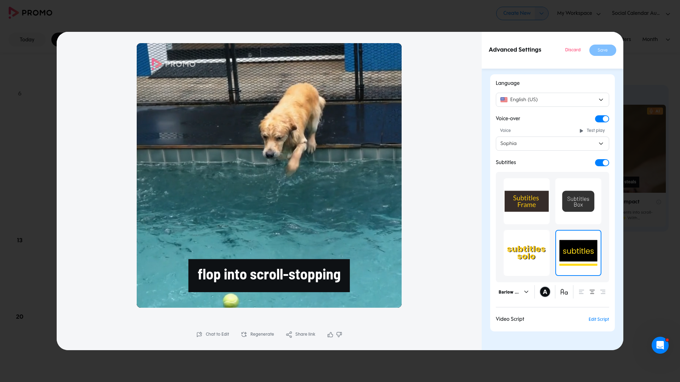Select Subtitles Box style
Viewport: 680px width, 382px height.
pos(578,201)
